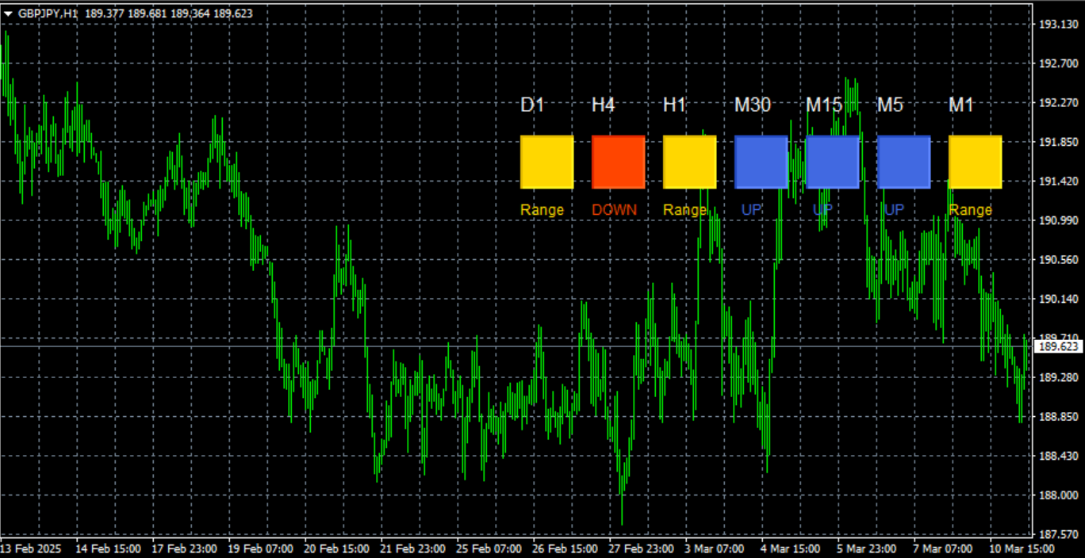Click the H4 timeframe red square

[x=619, y=162]
